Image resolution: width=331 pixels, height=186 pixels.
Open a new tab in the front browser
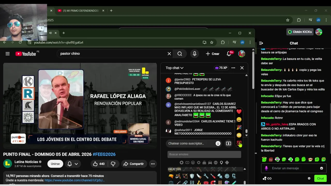(x=64, y=33)
